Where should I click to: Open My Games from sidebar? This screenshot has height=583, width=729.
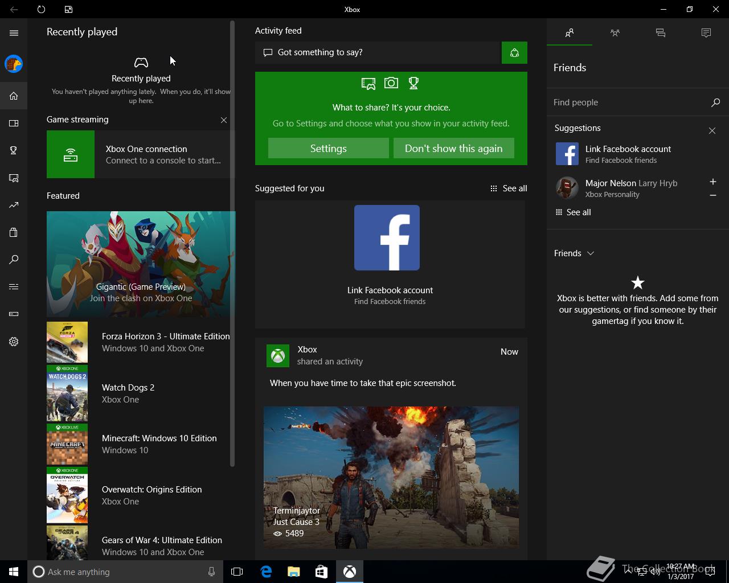pos(14,123)
